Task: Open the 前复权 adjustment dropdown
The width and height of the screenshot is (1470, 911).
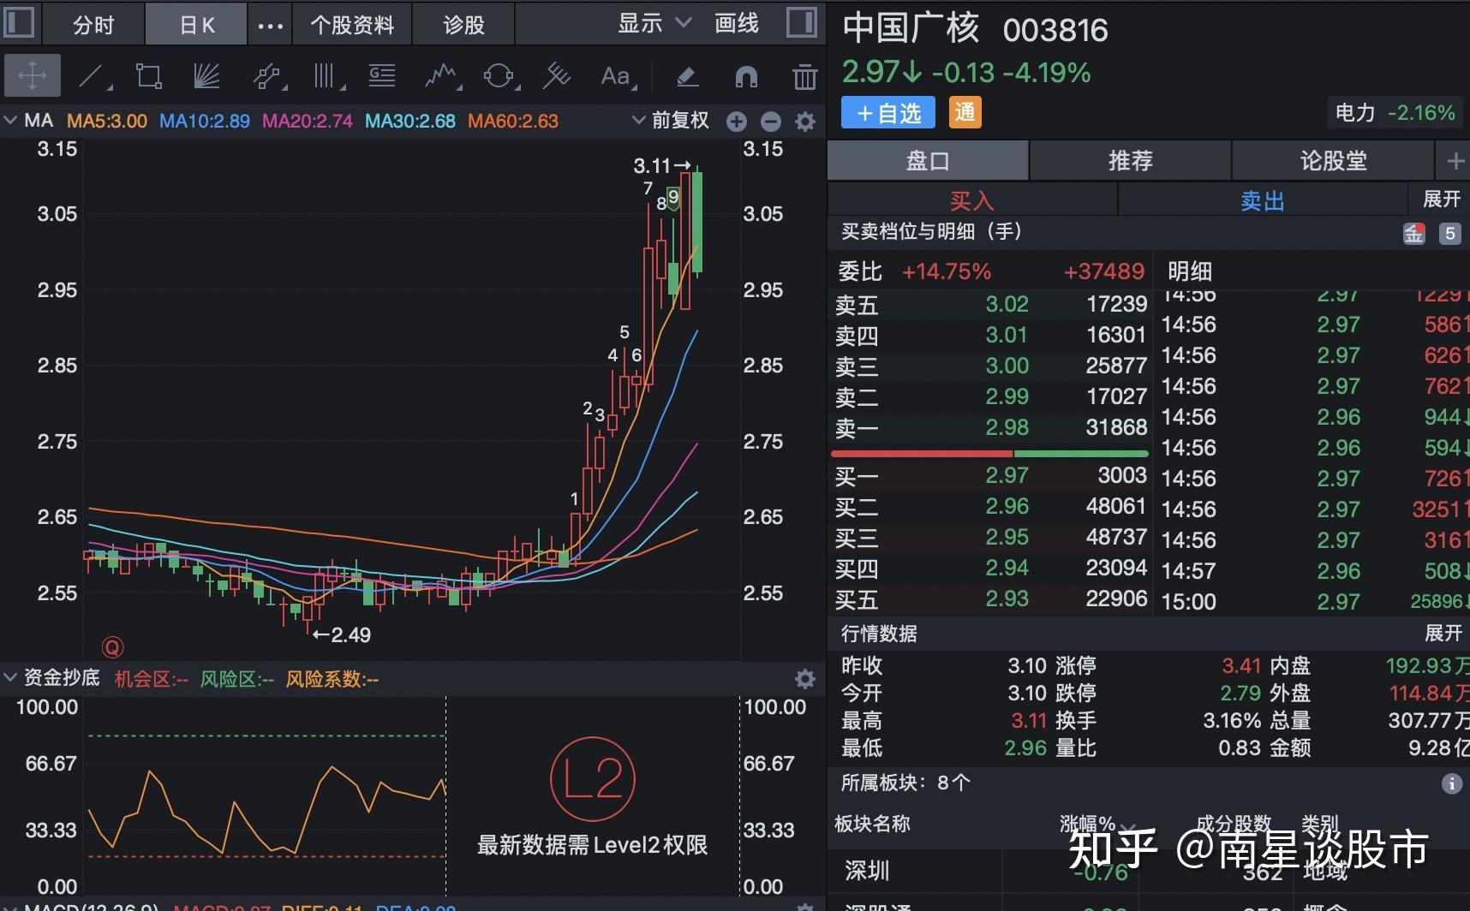Action: click(x=672, y=121)
